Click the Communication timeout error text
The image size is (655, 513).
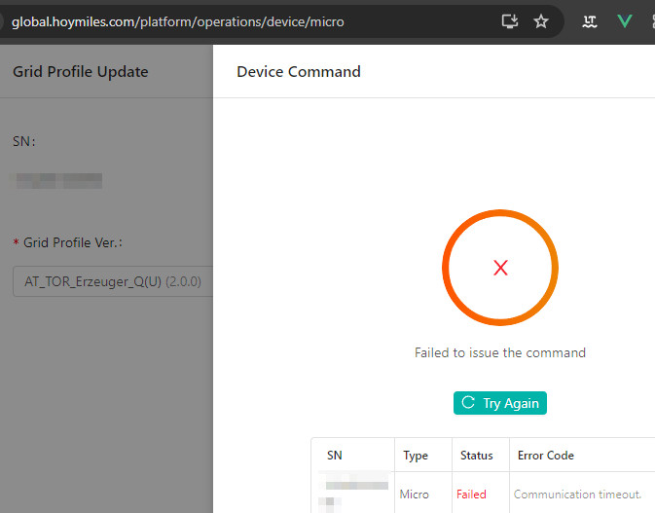coord(577,495)
